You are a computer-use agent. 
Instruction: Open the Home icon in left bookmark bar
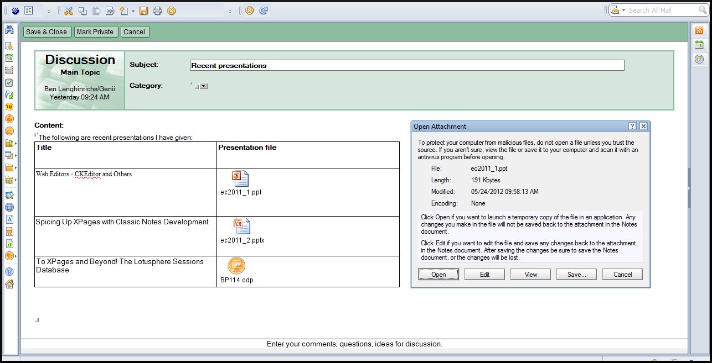pos(9,284)
